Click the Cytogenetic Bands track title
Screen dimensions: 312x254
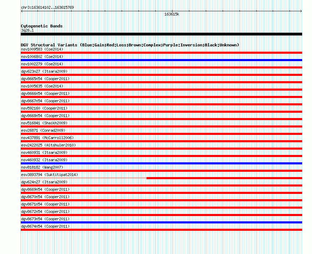click(x=42, y=26)
